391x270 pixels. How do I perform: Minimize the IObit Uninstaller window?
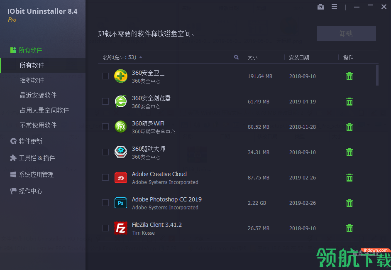coord(357,7)
